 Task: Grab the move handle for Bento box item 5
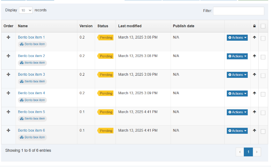coord(8,112)
